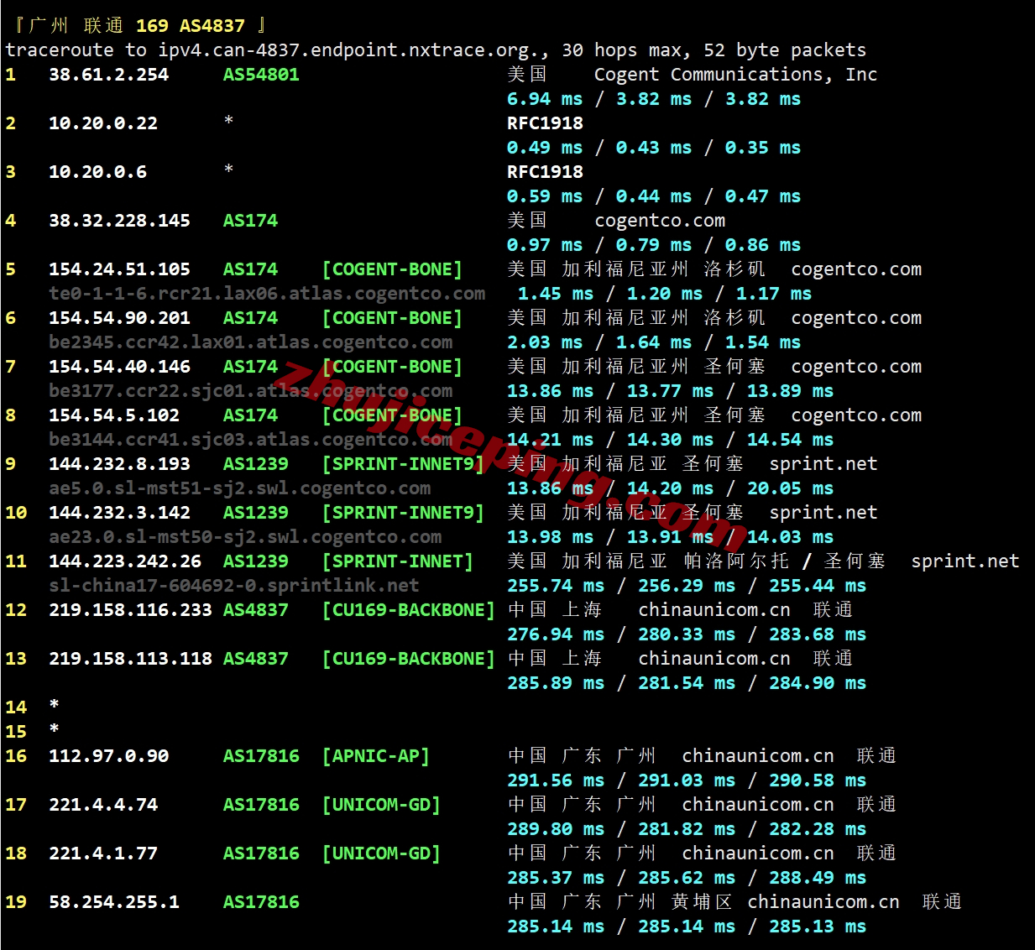Viewport: 1035px width, 950px height.
Task: Click the 20.05 ms latency value
Action: [791, 488]
